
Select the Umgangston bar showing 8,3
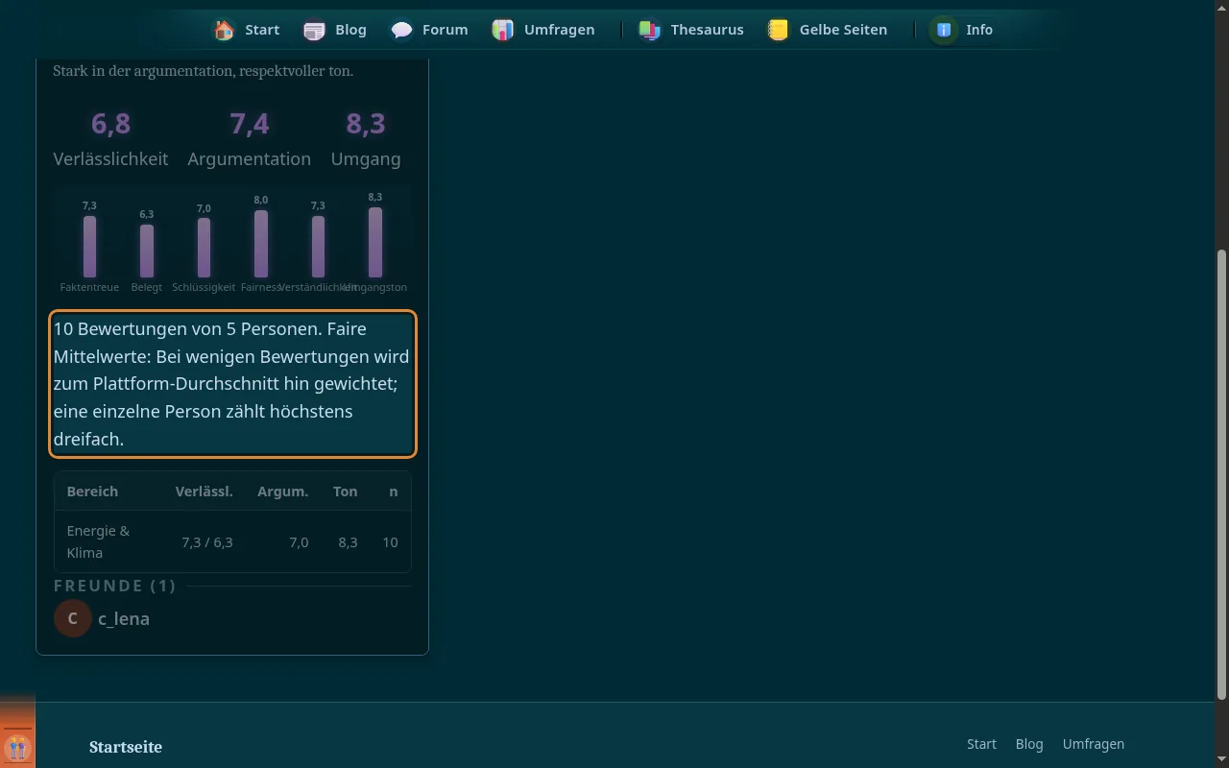[375, 243]
